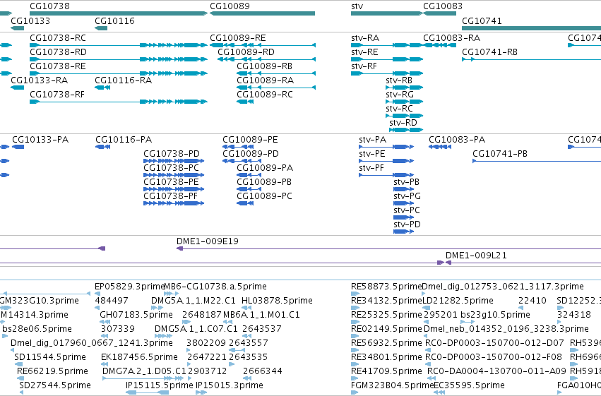Click transcript CG10089-RB
Viewport: 601px width, 396px height.
click(x=264, y=66)
